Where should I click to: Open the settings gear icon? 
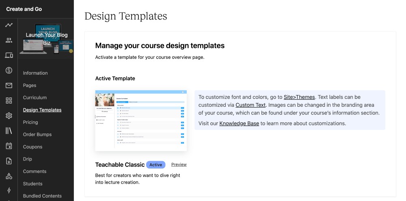[9, 116]
